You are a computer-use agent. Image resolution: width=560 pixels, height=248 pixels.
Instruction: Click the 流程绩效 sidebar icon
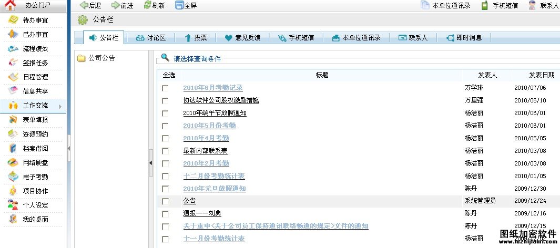pos(13,48)
